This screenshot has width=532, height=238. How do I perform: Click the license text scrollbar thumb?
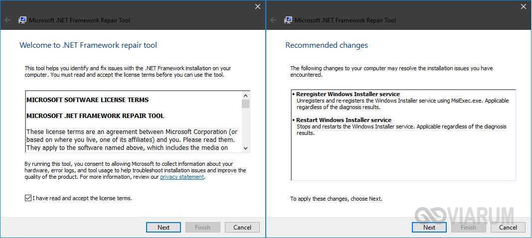click(246, 104)
